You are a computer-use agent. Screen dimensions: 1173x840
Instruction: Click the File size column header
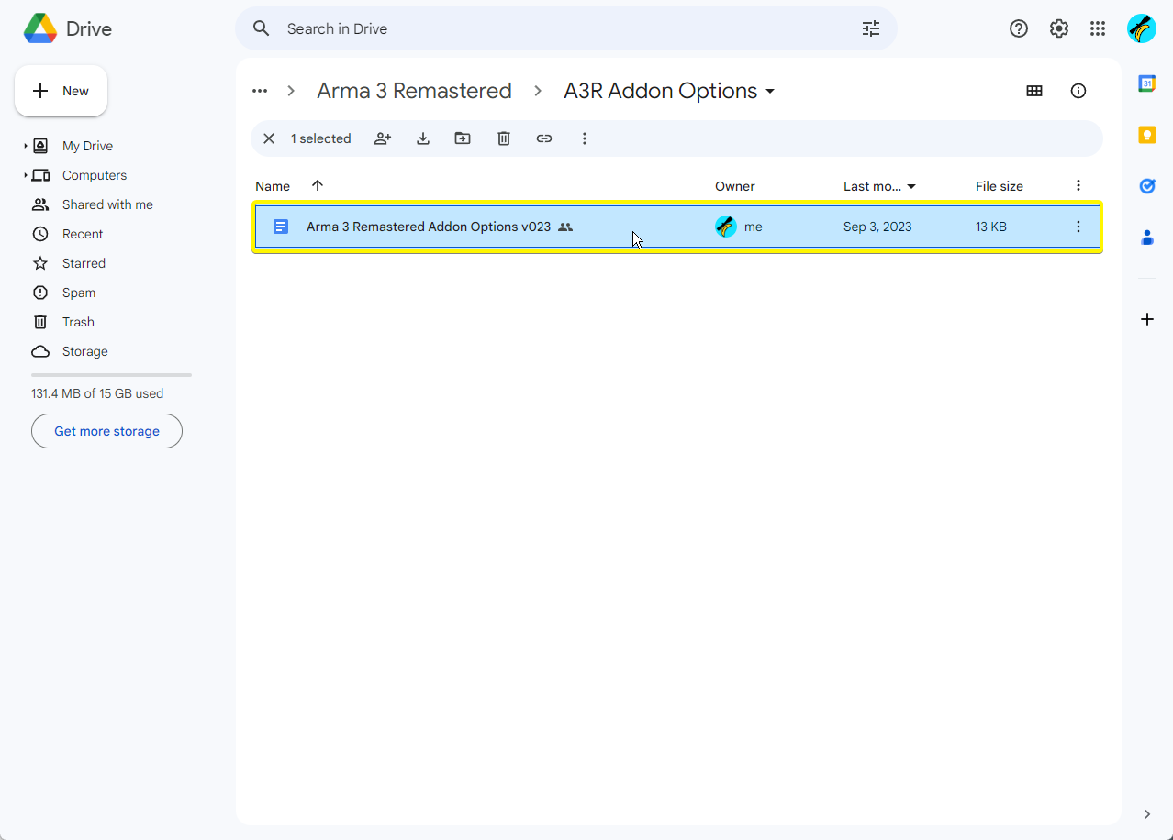point(1000,186)
